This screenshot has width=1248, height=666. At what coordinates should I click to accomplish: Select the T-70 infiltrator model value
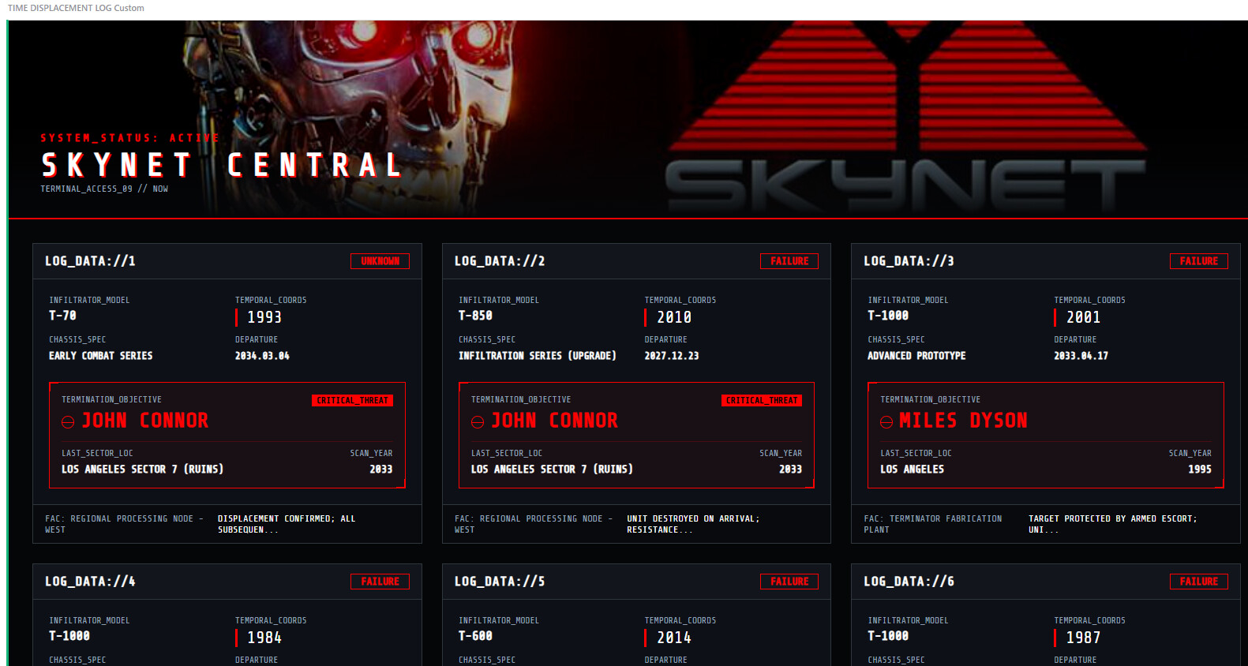63,316
